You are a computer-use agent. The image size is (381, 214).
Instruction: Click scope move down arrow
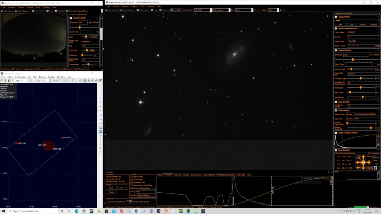pos(363,168)
